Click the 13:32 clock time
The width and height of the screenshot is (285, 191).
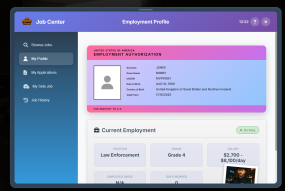tap(243, 22)
